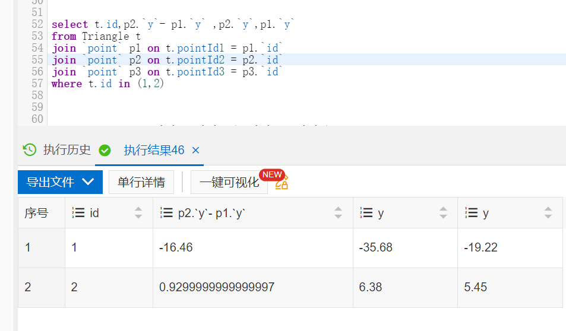The image size is (566, 331).
Task: Switch to the 执行结果46 tab
Action: click(154, 150)
